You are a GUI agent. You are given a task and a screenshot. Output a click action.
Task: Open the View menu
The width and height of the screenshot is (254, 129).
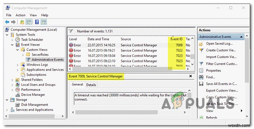[33, 15]
